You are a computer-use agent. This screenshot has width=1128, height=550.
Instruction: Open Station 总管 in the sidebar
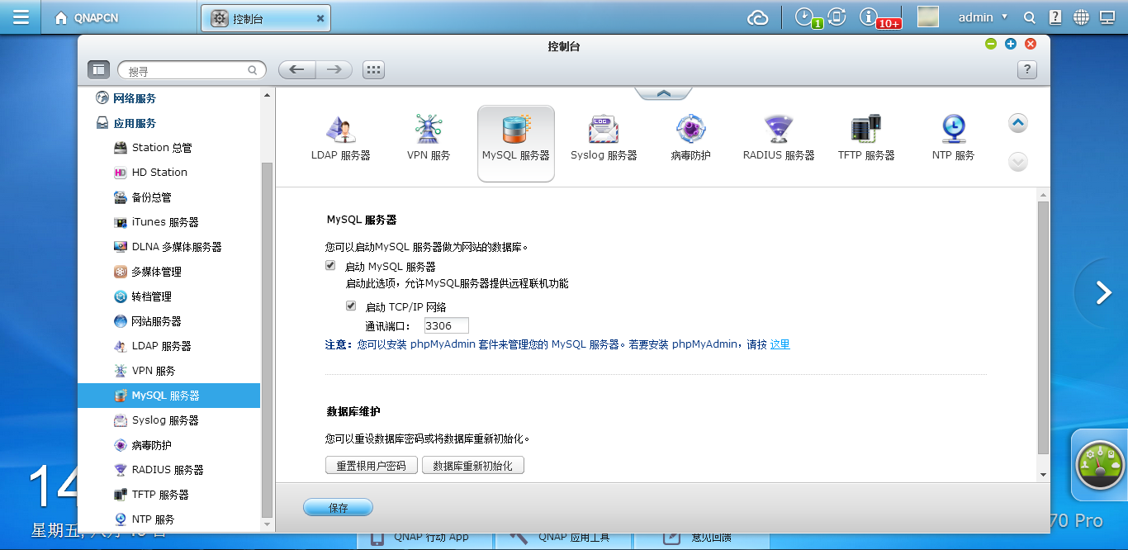(169, 148)
